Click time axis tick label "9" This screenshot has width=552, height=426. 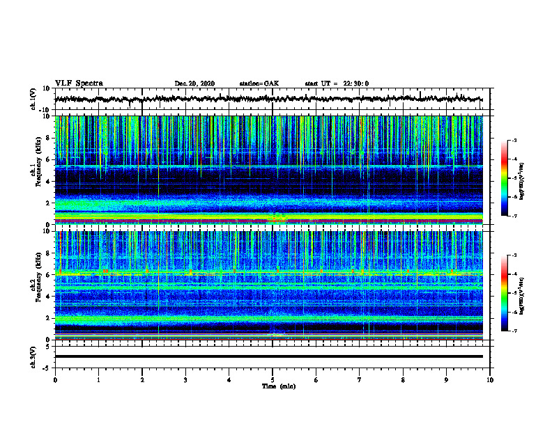click(x=446, y=380)
